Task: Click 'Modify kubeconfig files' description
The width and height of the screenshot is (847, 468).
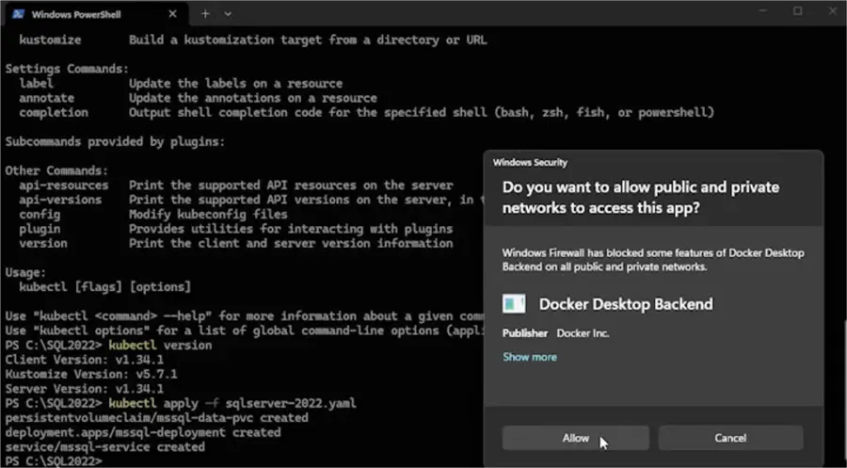Action: click(208, 215)
